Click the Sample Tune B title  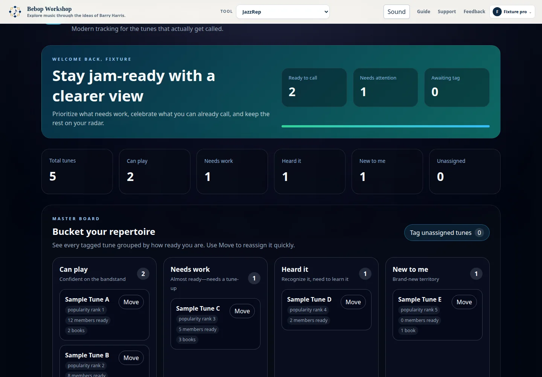pos(87,355)
